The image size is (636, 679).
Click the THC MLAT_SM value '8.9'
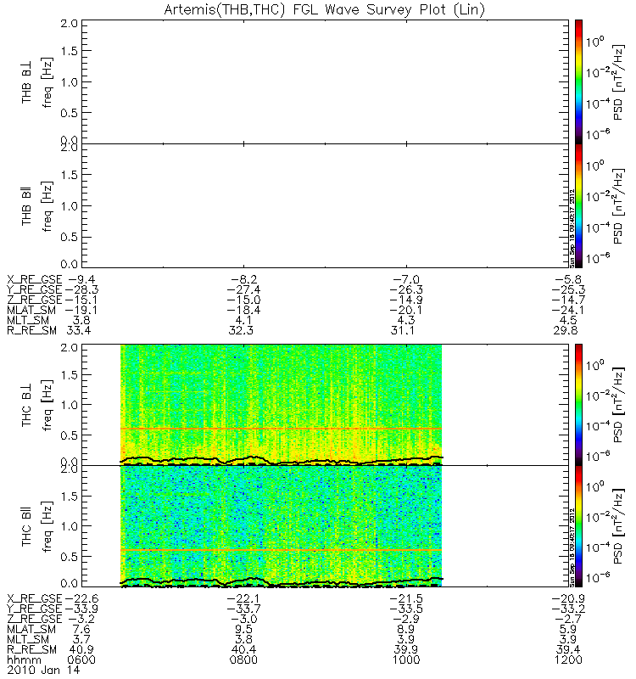(x=406, y=629)
